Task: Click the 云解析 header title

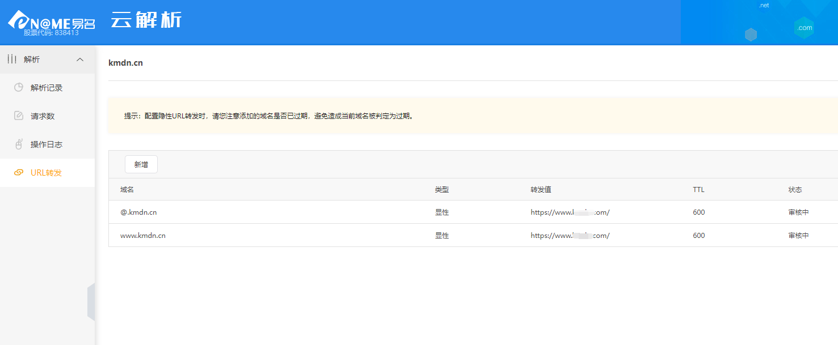Action: click(146, 20)
